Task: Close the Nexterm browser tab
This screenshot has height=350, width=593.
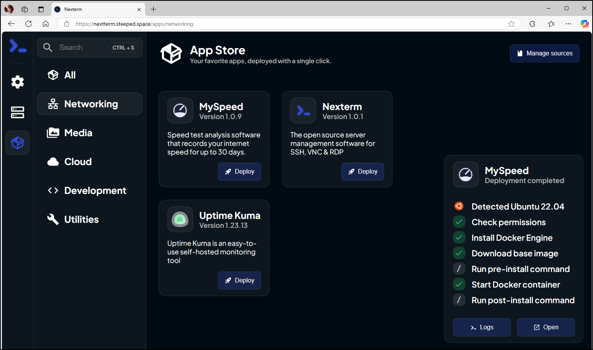Action: tap(139, 9)
